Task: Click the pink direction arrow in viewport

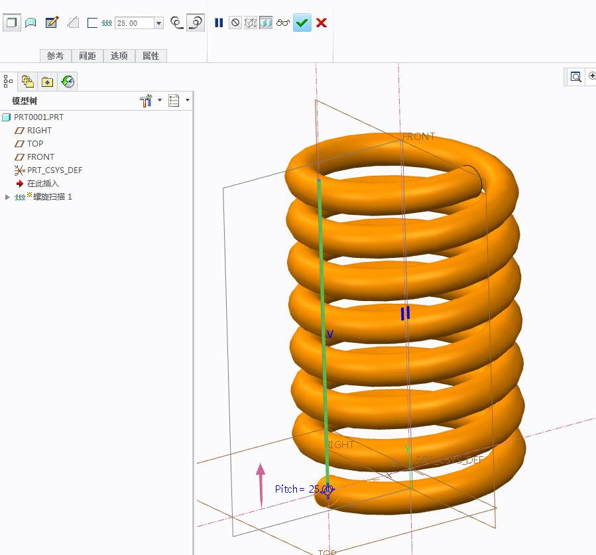Action: click(x=261, y=485)
